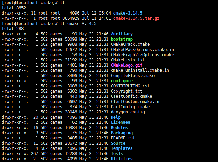Select the configure executable filename
This screenshot has width=218, height=162.
[x=122, y=81]
